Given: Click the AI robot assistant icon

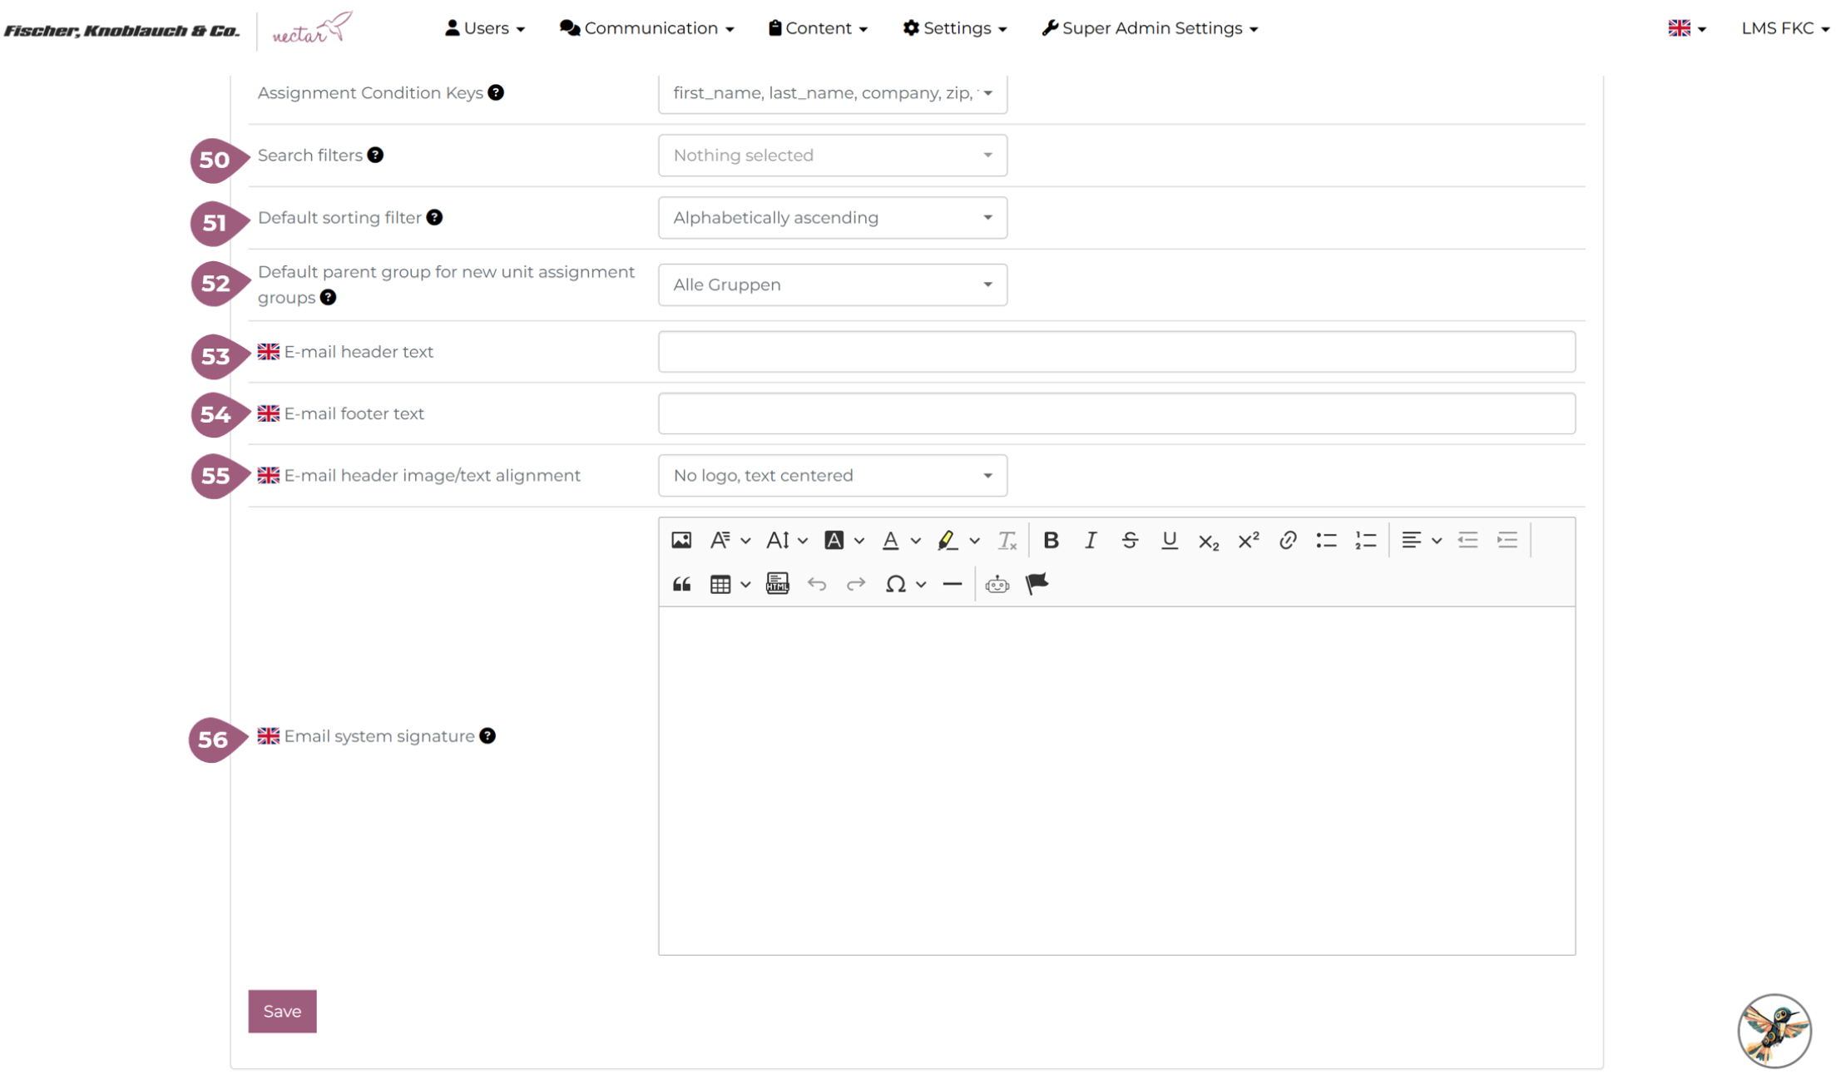Looking at the screenshot, I should click(997, 584).
